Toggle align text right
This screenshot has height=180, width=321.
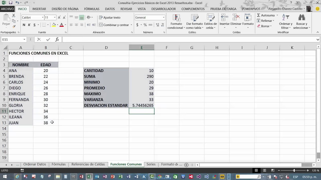pos(82,25)
